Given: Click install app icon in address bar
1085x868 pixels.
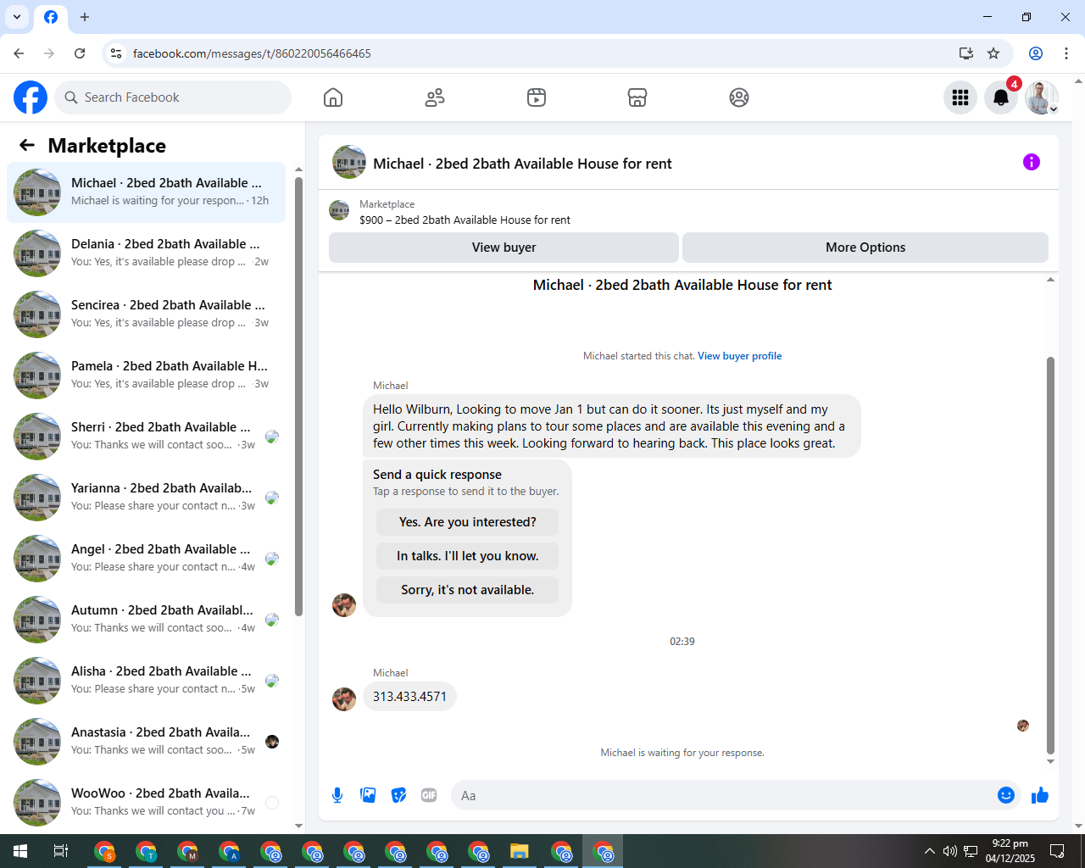Looking at the screenshot, I should pos(966,53).
